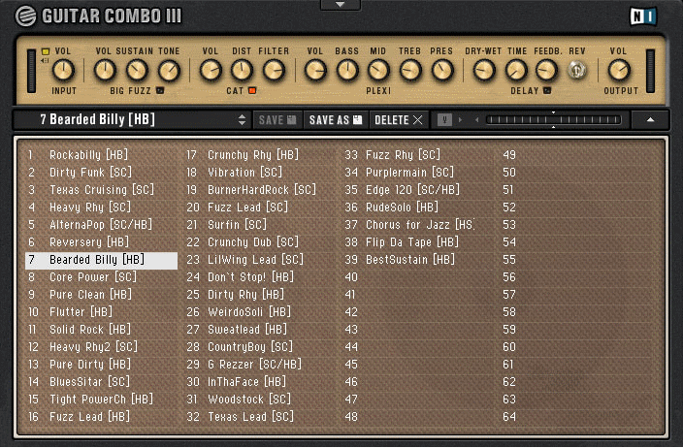
Task: Click the delay TIME knob
Action: tap(516, 71)
